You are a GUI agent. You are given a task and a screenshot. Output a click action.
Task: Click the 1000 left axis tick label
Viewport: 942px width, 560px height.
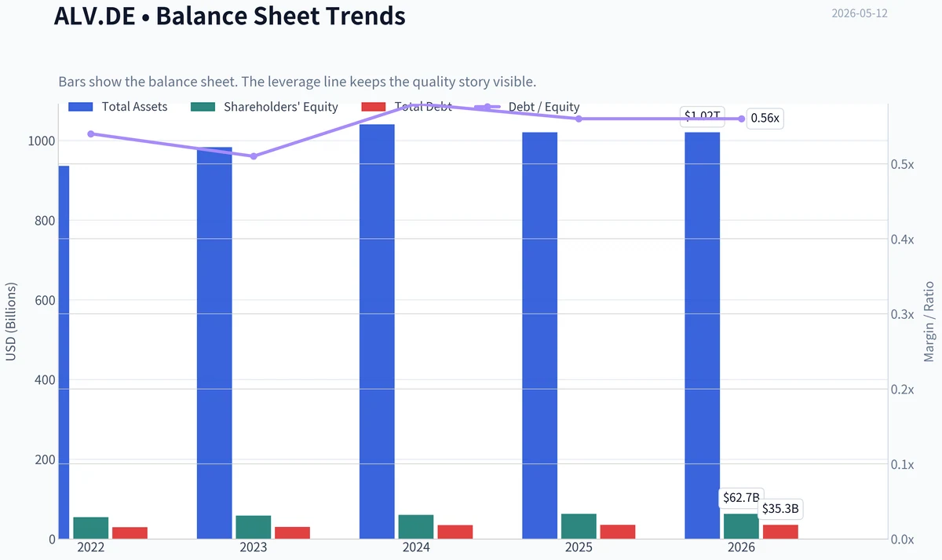point(42,141)
